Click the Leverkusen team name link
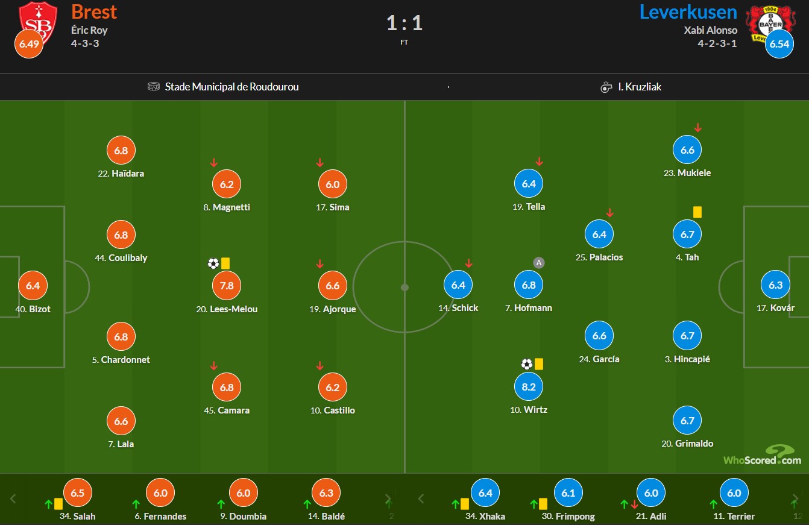The width and height of the screenshot is (809, 525). [x=688, y=12]
